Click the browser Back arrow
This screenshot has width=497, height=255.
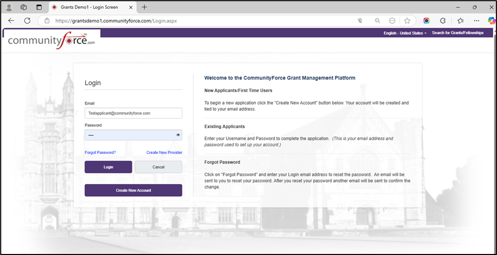coord(11,21)
